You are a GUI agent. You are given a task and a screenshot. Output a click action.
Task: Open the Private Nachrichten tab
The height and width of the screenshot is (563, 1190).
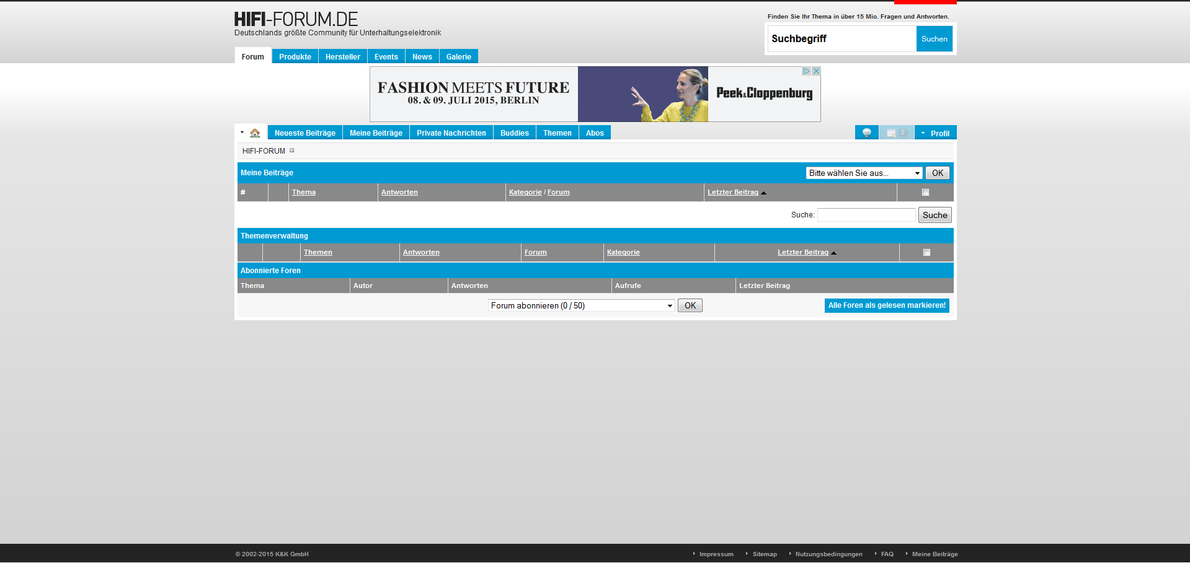(451, 133)
